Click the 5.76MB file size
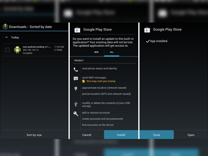This screenshot has width=208, height=156. click(58, 50)
